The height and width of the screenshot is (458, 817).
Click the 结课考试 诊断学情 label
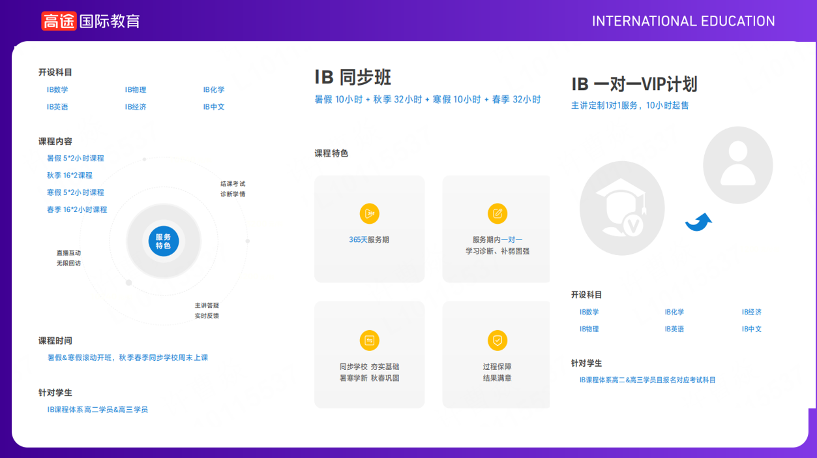click(233, 189)
